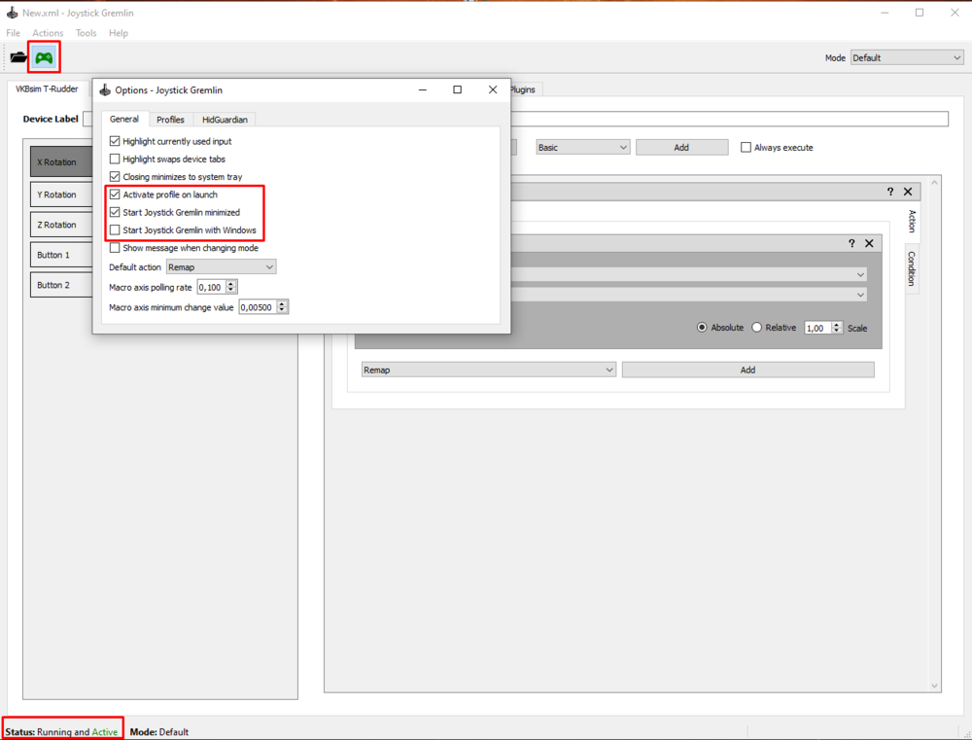This screenshot has height=740, width=972.
Task: Increase Scale value spinner
Action: (836, 325)
